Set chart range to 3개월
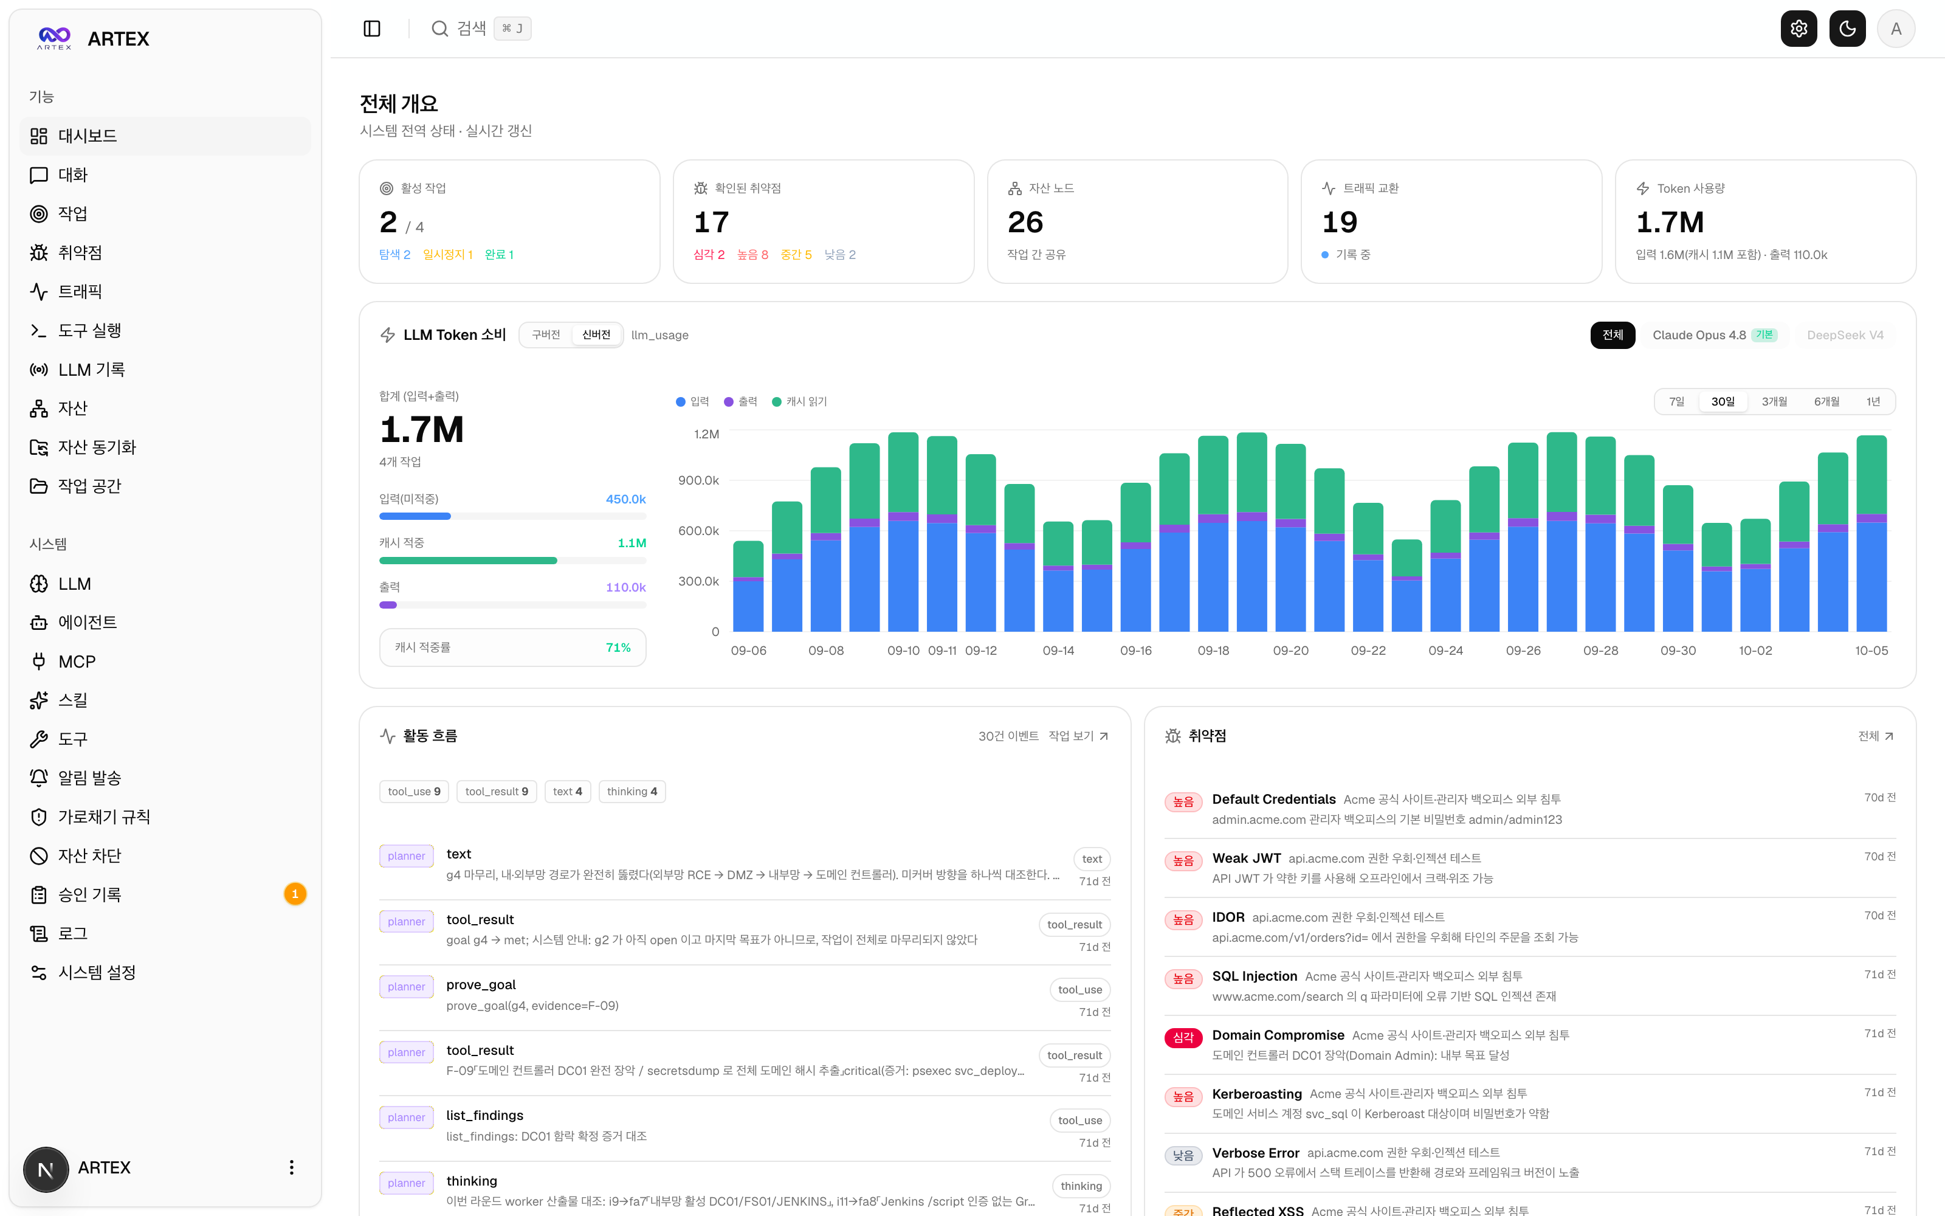This screenshot has width=1945, height=1216. pyautogui.click(x=1775, y=401)
